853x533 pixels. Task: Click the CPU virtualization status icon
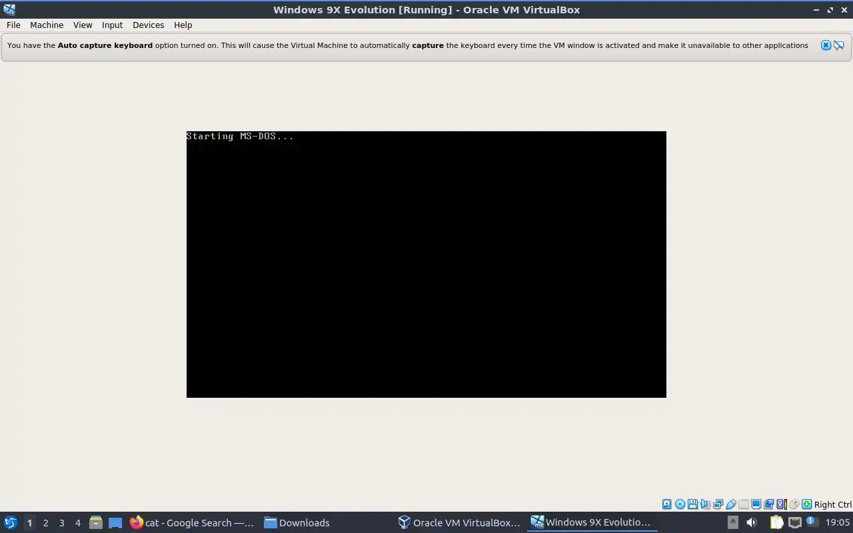782,504
